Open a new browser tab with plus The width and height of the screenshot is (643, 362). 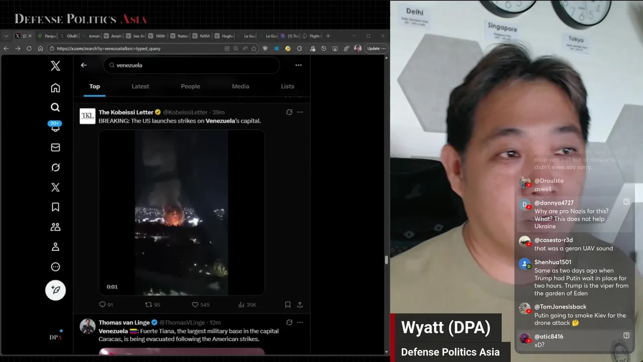click(x=328, y=36)
